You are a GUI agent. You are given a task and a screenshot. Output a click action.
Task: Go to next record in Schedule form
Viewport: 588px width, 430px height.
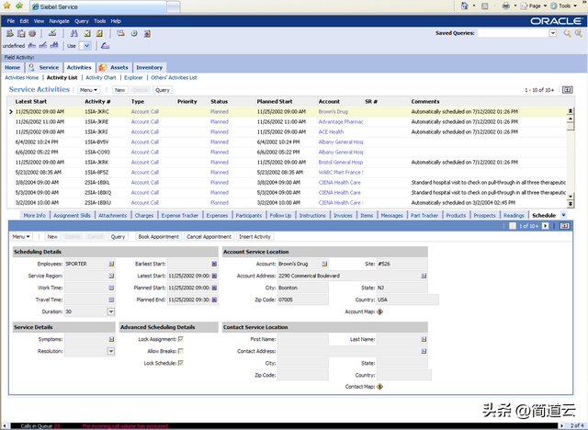545,226
